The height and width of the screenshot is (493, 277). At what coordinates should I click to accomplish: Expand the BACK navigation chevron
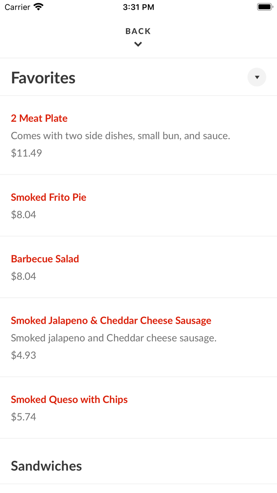[x=138, y=44]
